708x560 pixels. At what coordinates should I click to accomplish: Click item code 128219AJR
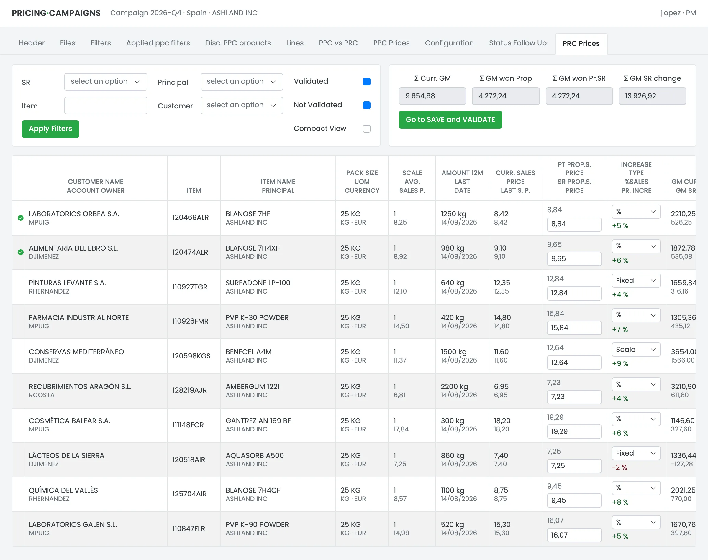(189, 390)
